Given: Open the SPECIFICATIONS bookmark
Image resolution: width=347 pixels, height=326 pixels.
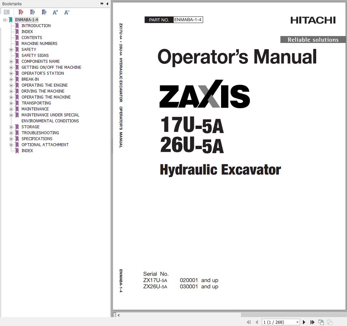Looking at the screenshot, I should point(37,139).
